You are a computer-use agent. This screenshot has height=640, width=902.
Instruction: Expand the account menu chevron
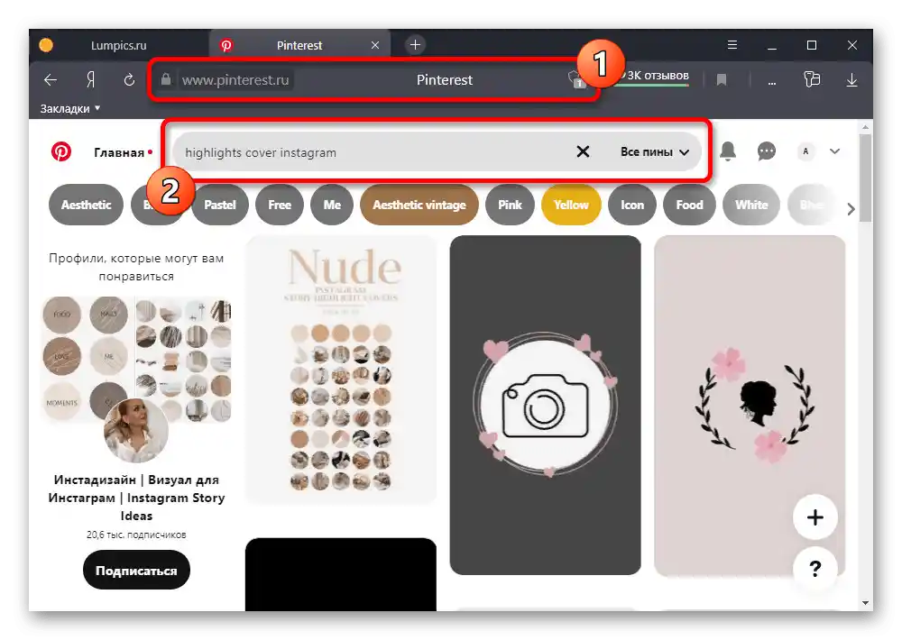tap(834, 151)
